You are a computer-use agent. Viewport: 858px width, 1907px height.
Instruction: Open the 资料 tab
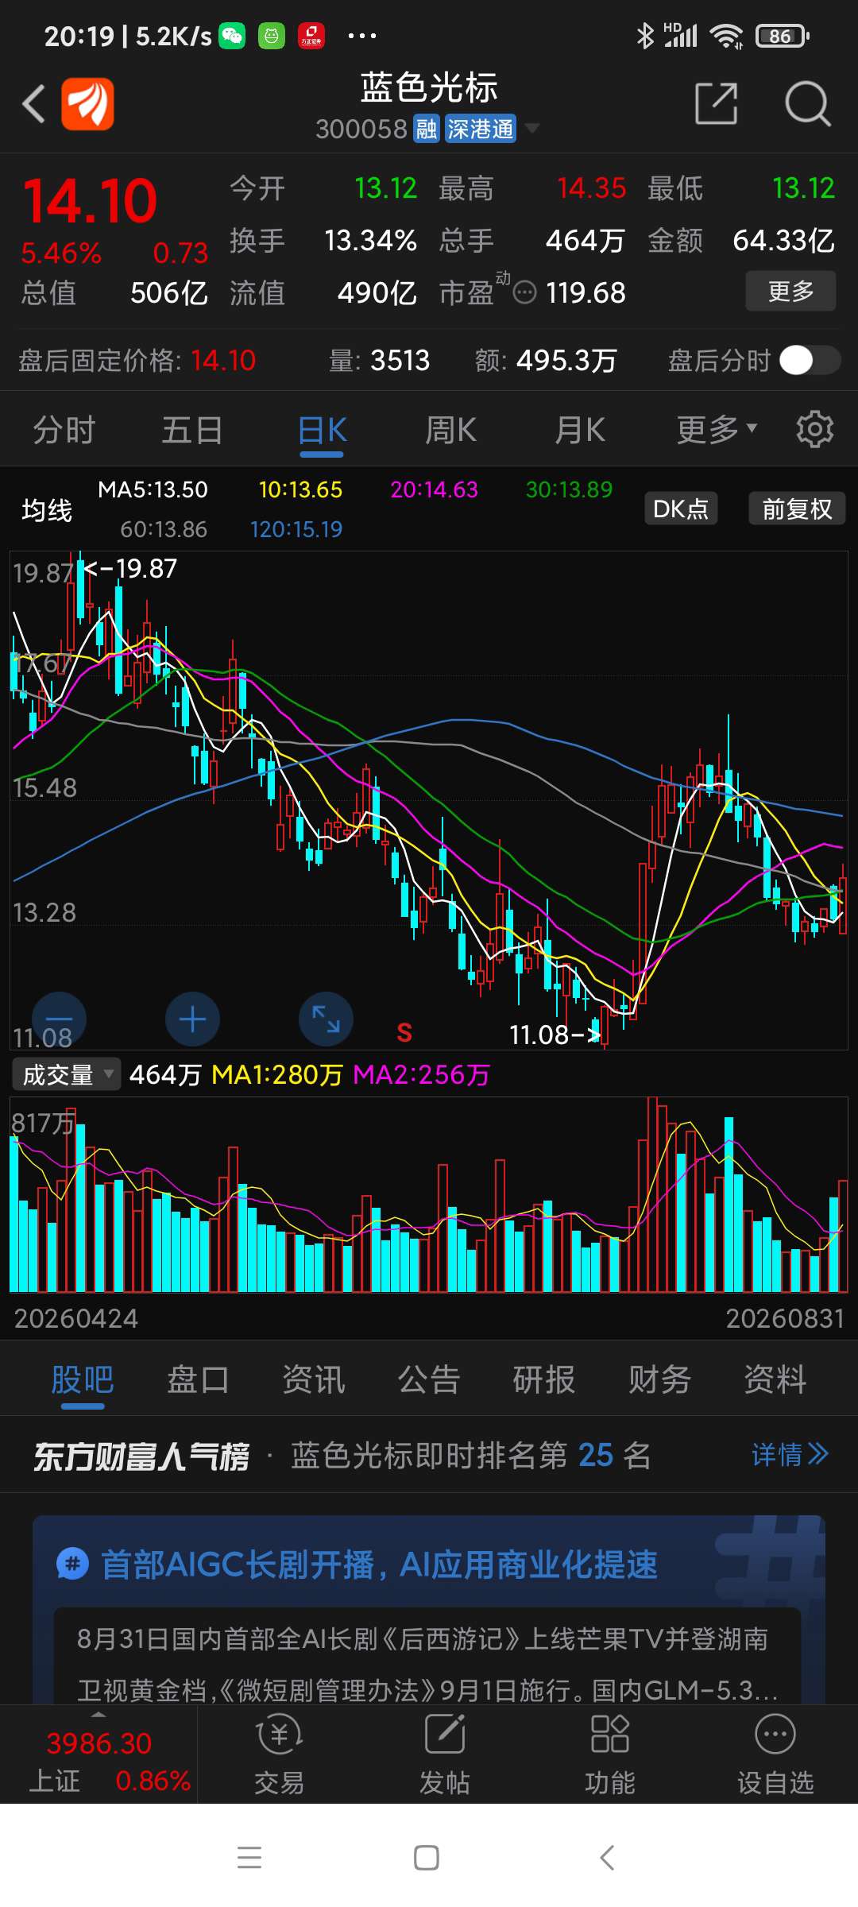[x=775, y=1380]
